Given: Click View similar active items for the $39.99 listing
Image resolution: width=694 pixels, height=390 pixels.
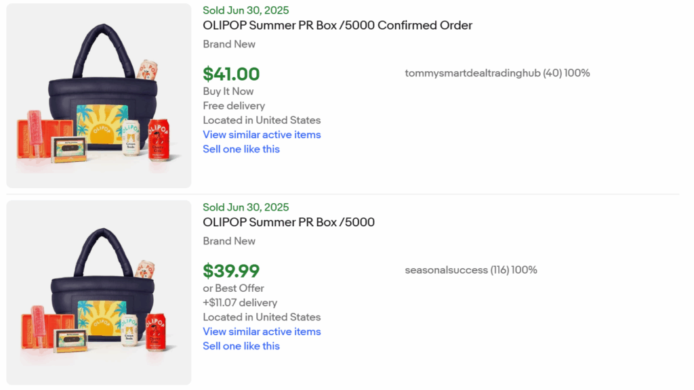Looking at the screenshot, I should (262, 332).
